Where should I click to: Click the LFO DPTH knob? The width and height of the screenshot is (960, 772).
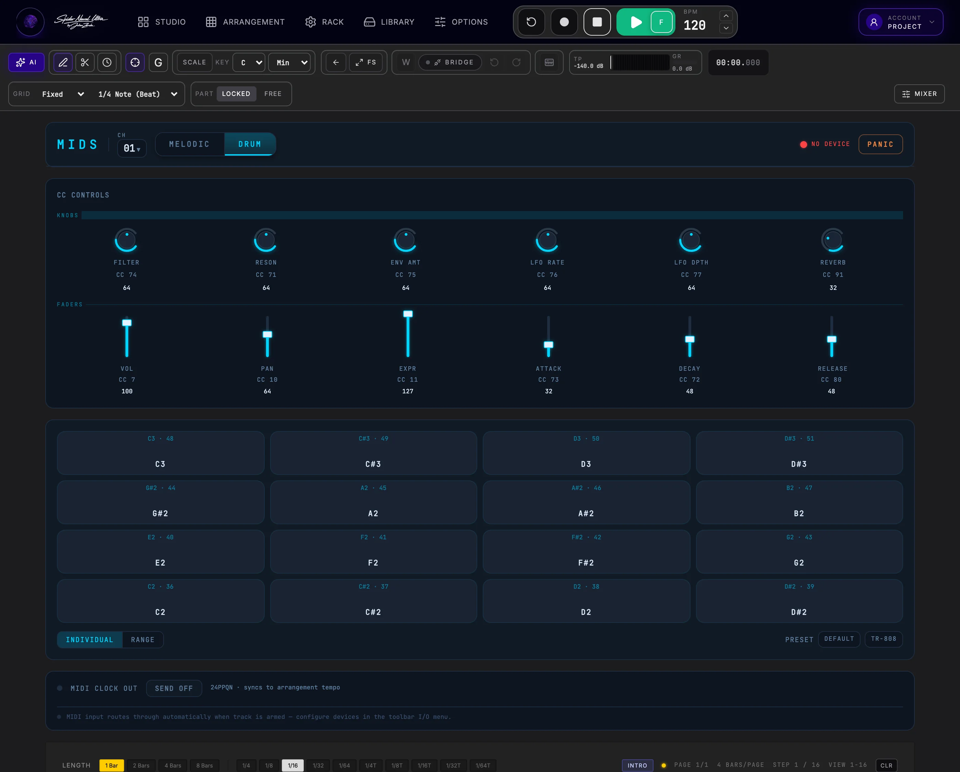691,241
